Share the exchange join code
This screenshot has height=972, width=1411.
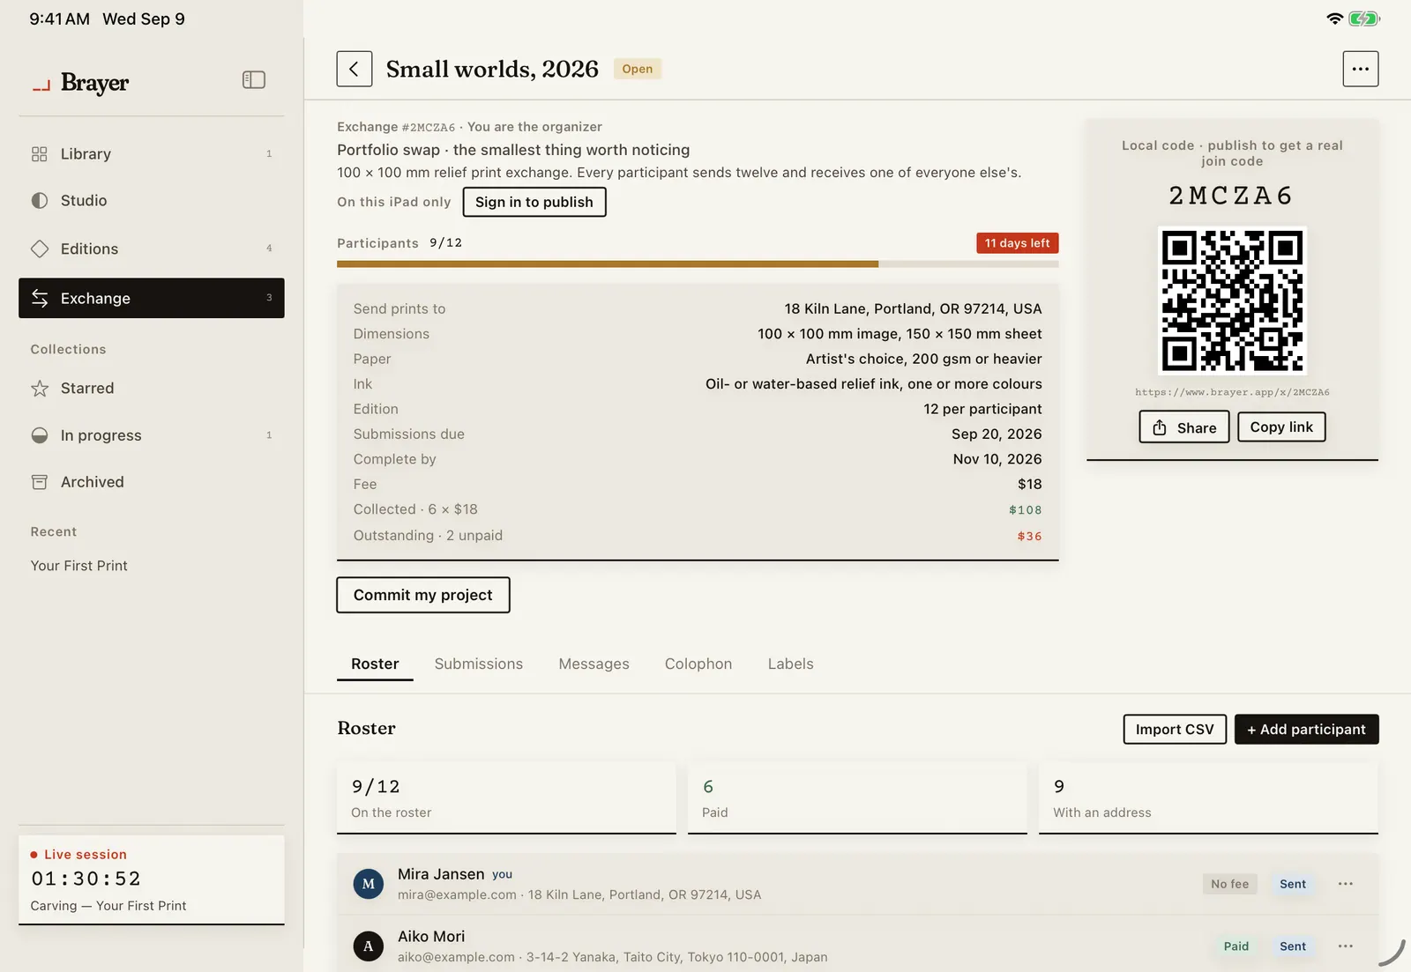click(1184, 427)
